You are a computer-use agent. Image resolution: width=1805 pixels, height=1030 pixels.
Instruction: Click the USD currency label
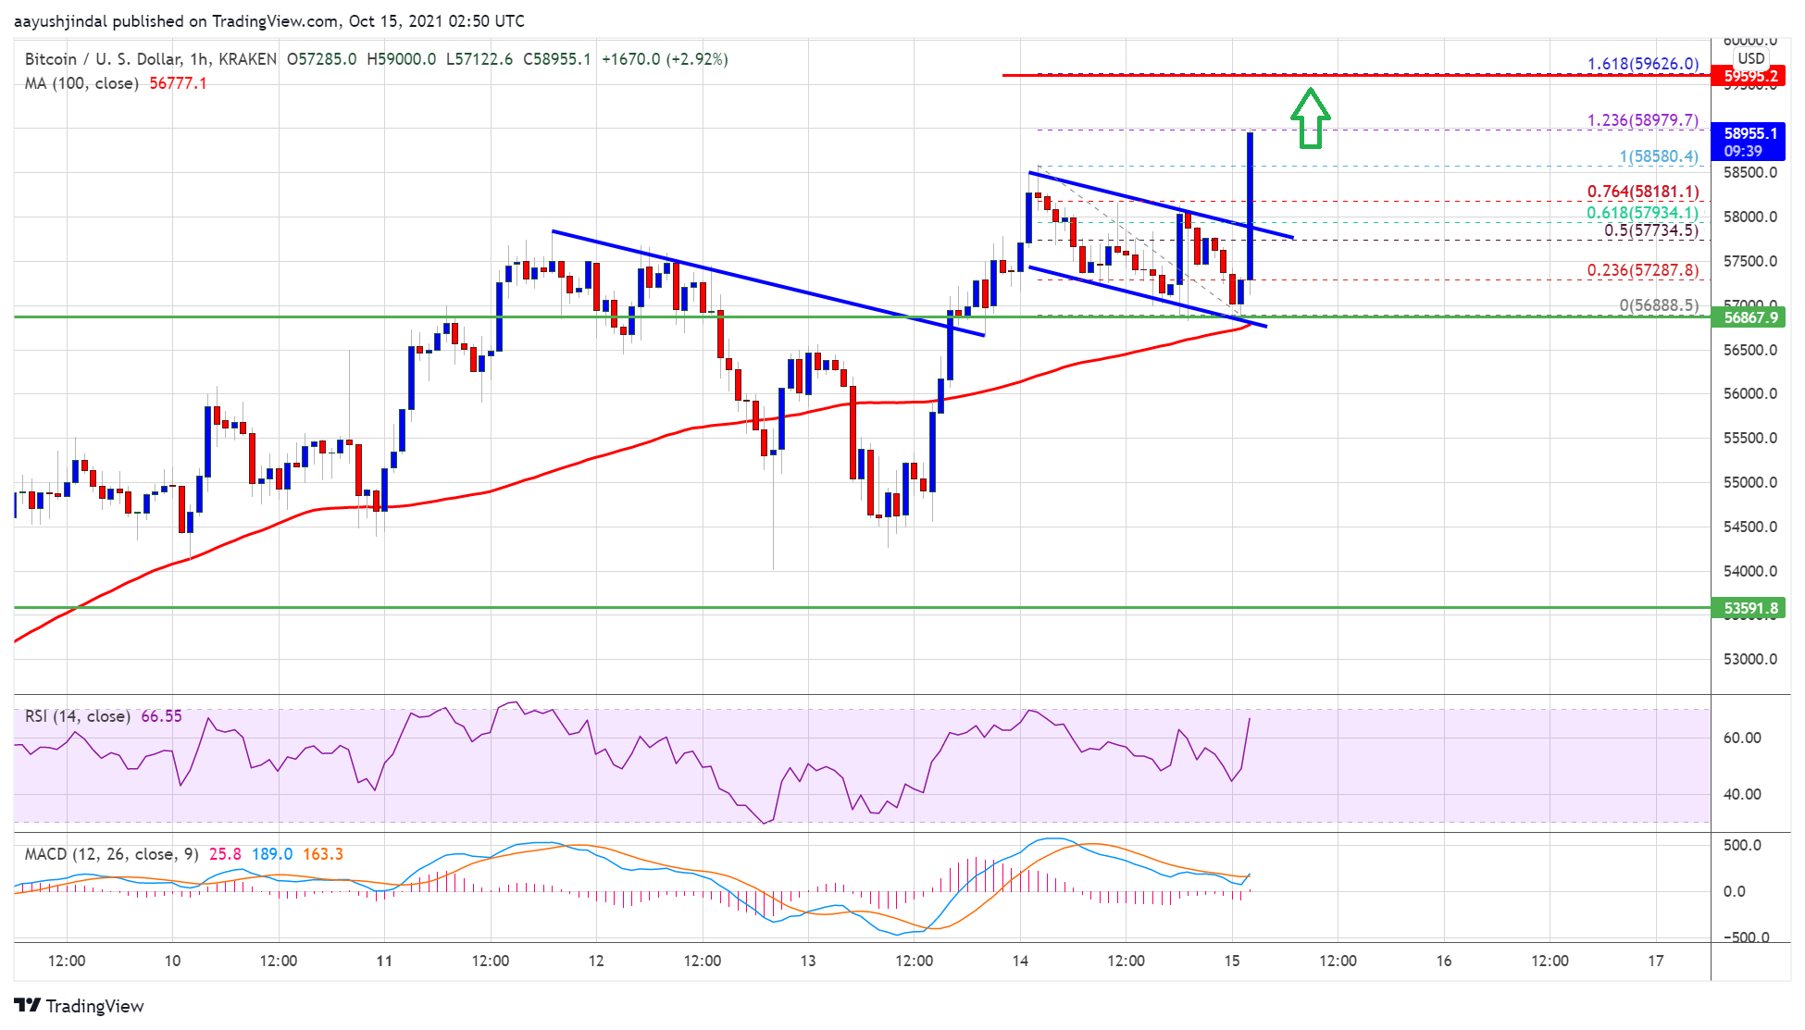1750,58
